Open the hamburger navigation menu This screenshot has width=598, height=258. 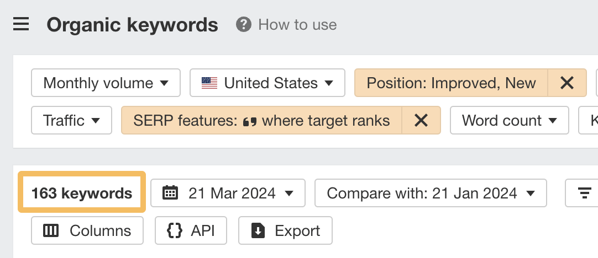click(21, 25)
